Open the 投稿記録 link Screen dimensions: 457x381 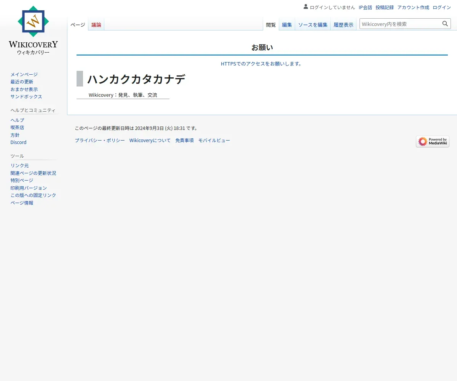(385, 7)
